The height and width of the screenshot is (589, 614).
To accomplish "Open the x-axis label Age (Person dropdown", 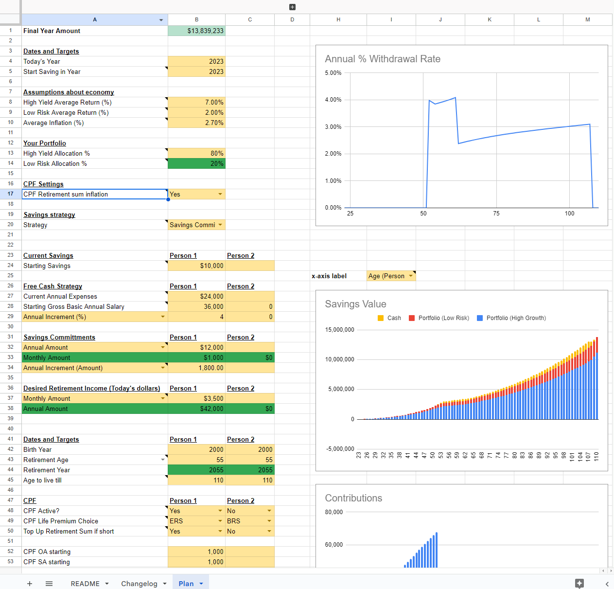I will point(411,276).
